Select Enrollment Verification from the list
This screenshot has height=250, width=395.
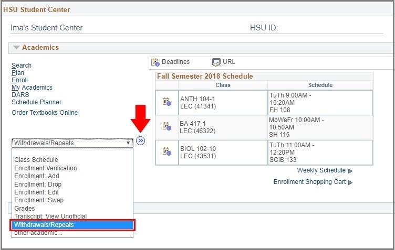(46, 168)
